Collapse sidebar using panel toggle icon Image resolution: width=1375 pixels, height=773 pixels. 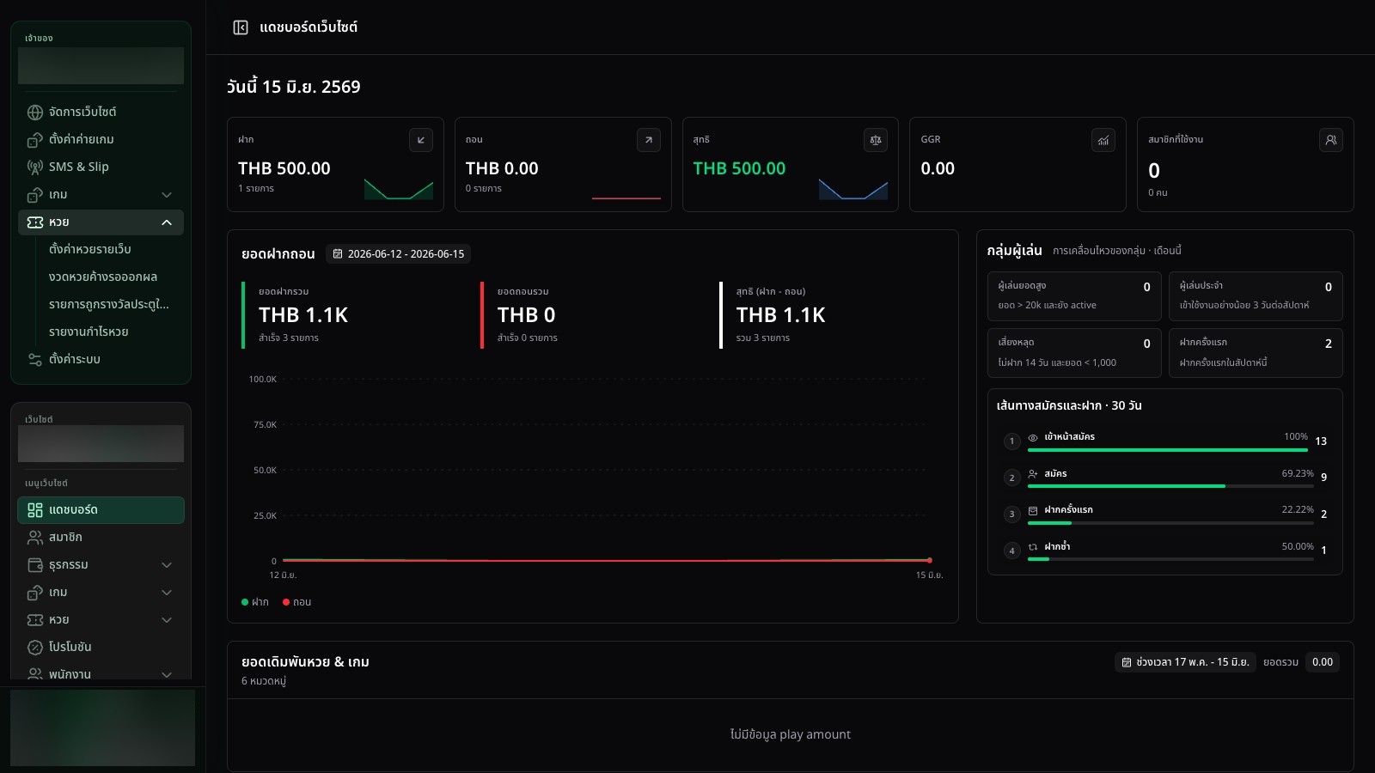point(241,27)
